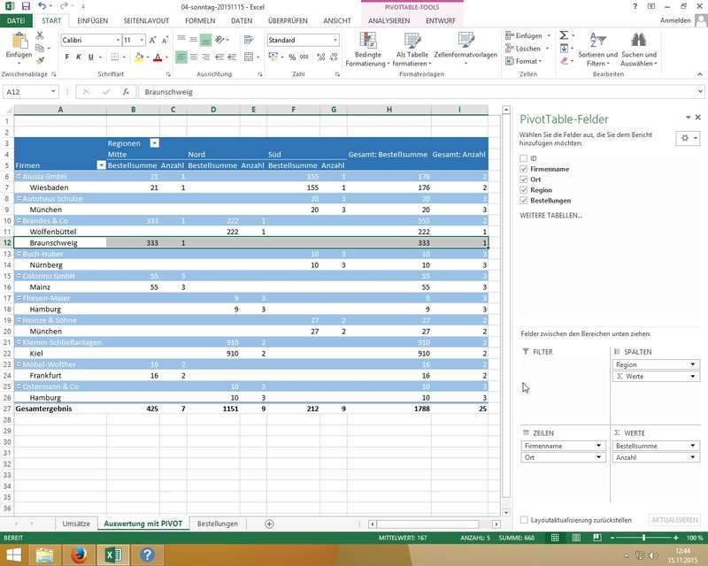Open Sortieren und Filtern tool
708x566 pixels.
pos(597,41)
